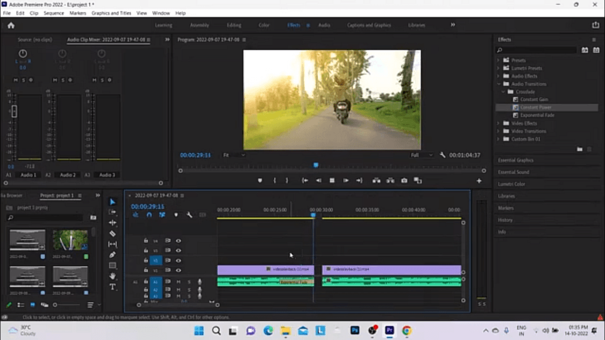Open the Fit zoom level dropdown
Viewport: 605px width, 340px height.
pos(234,155)
